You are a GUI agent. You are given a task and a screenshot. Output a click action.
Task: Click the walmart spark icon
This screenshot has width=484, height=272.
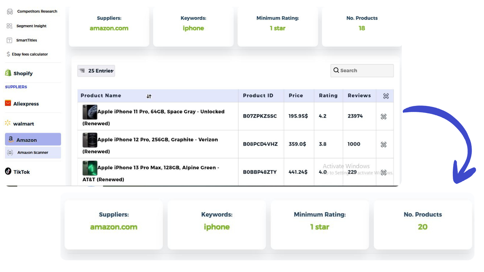(x=8, y=123)
